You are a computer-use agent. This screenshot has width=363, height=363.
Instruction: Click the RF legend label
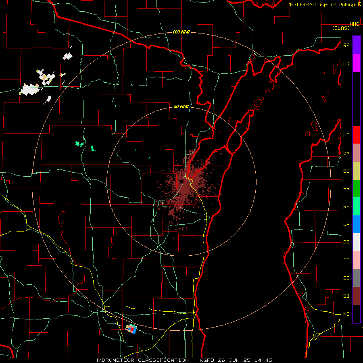[x=346, y=45]
